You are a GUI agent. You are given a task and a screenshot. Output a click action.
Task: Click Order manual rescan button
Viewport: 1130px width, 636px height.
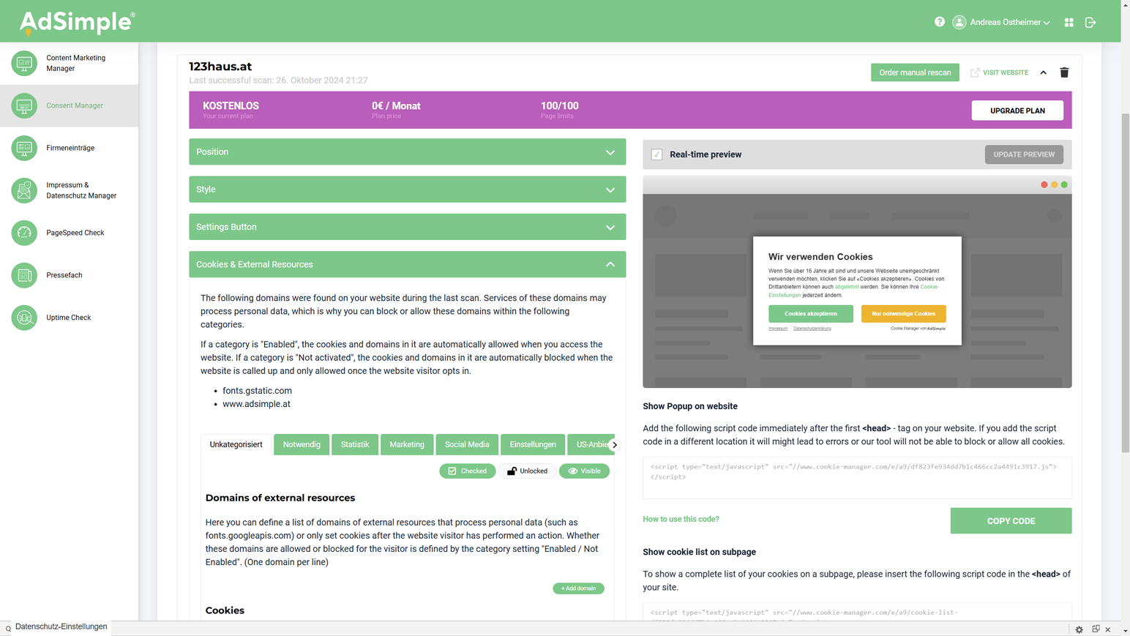pos(915,72)
